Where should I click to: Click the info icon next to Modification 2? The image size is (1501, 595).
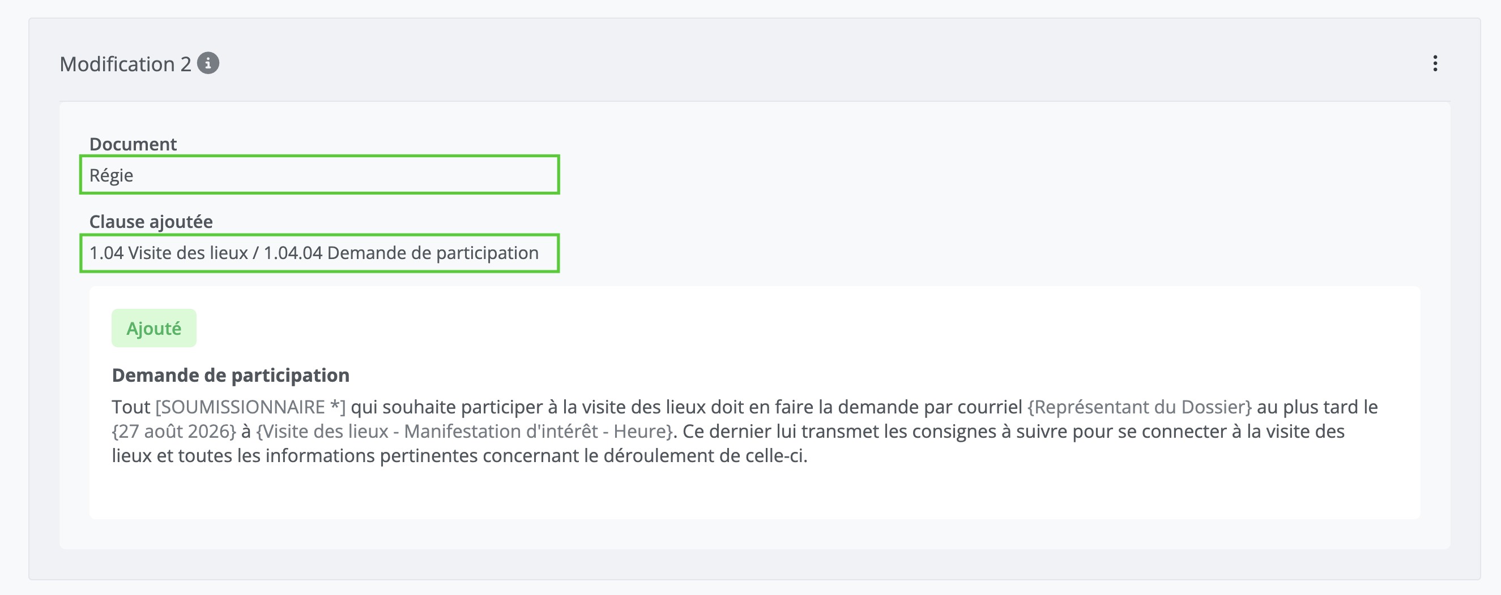point(208,63)
